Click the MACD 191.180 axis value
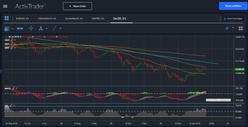The width and height of the screenshot is (248, 127). [x=239, y=88]
